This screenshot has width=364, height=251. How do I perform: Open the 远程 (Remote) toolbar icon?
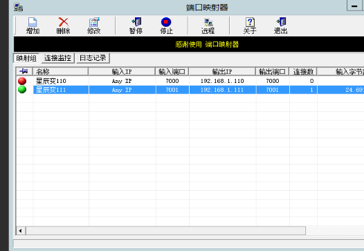click(x=208, y=26)
